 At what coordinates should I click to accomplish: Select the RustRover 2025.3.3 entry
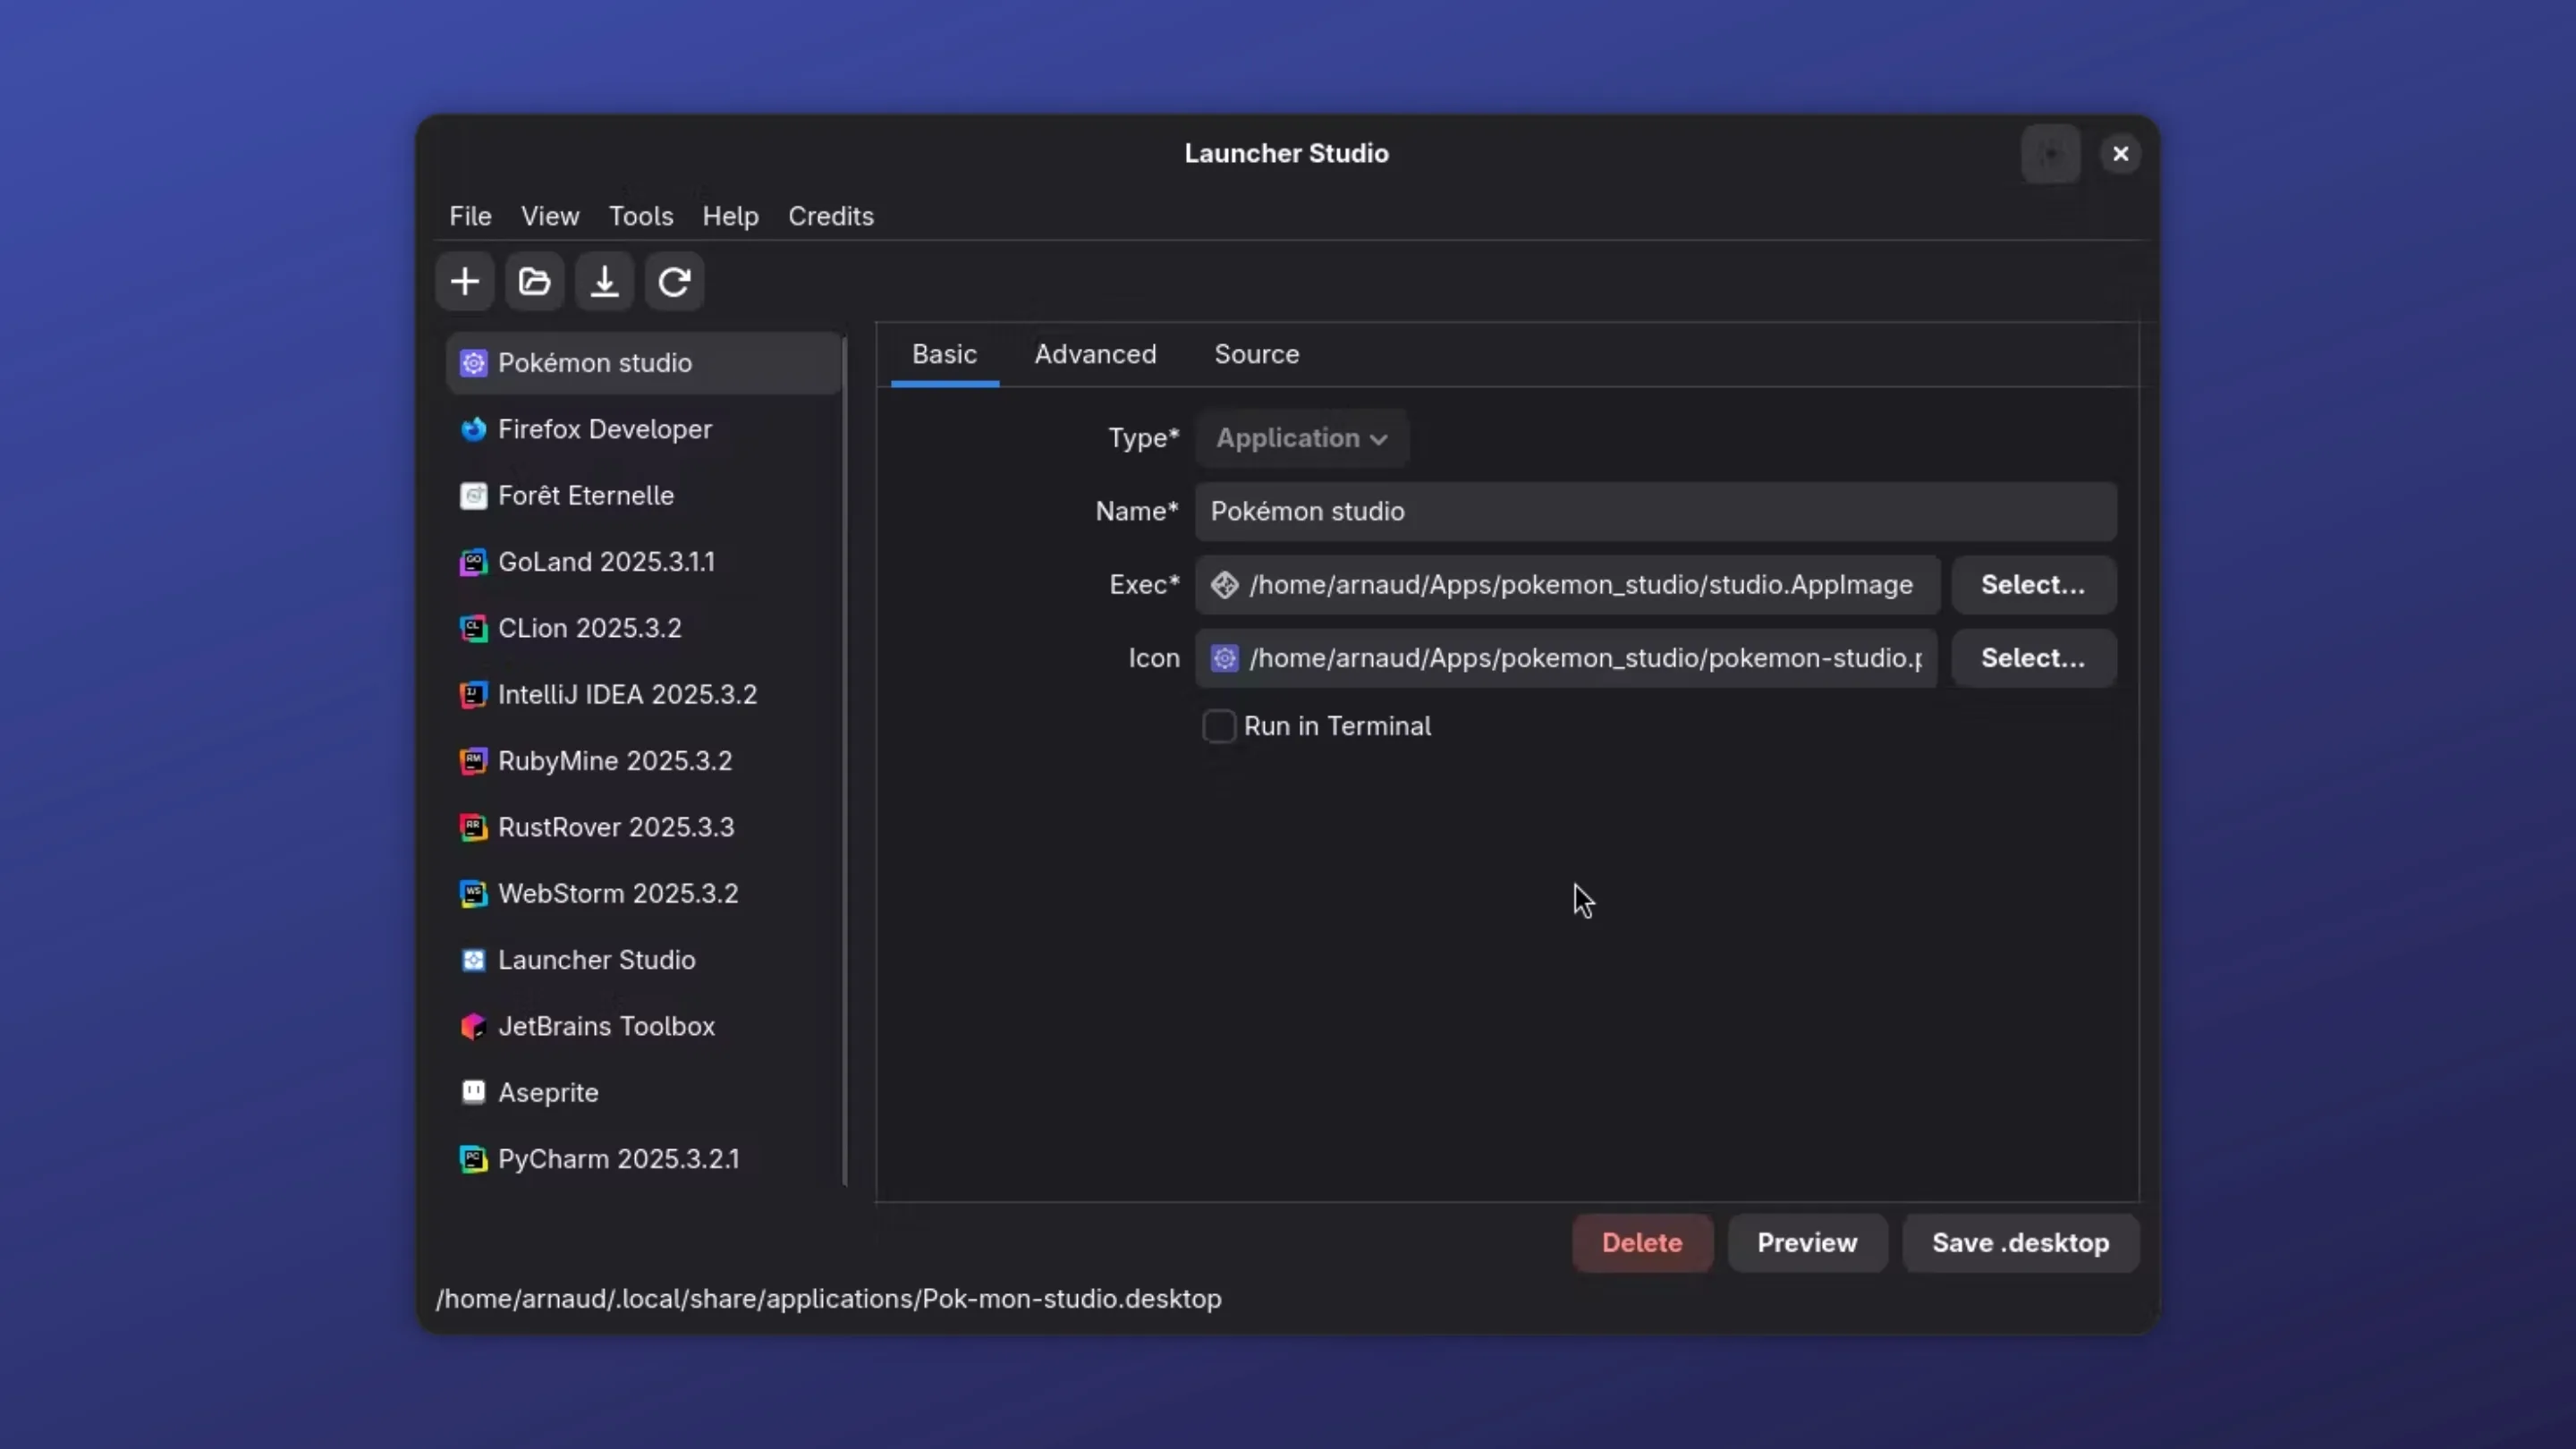(x=615, y=827)
